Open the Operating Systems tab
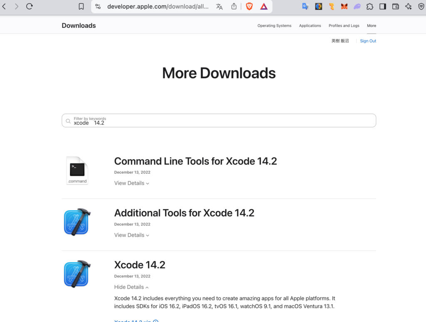 [275, 25]
